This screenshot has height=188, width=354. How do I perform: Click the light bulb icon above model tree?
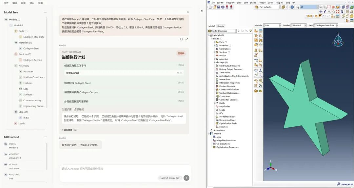point(251,31)
